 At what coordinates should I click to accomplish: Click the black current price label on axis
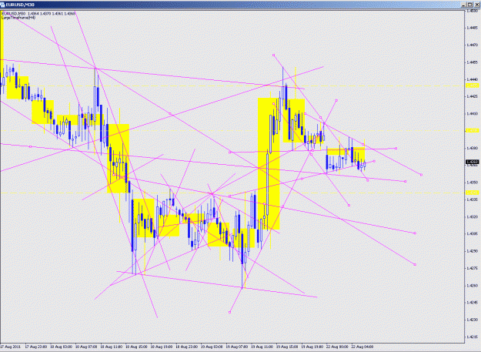point(473,162)
